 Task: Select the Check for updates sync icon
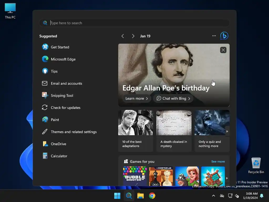(45, 108)
